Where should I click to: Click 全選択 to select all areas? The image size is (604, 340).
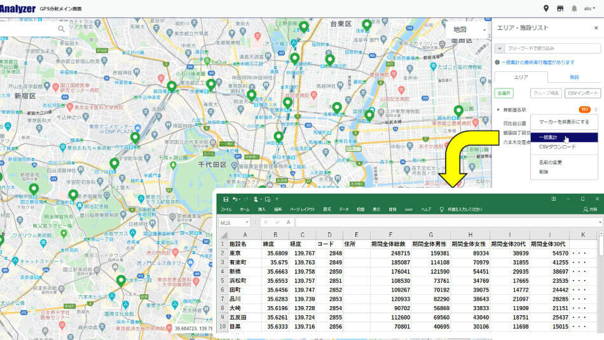click(x=504, y=93)
